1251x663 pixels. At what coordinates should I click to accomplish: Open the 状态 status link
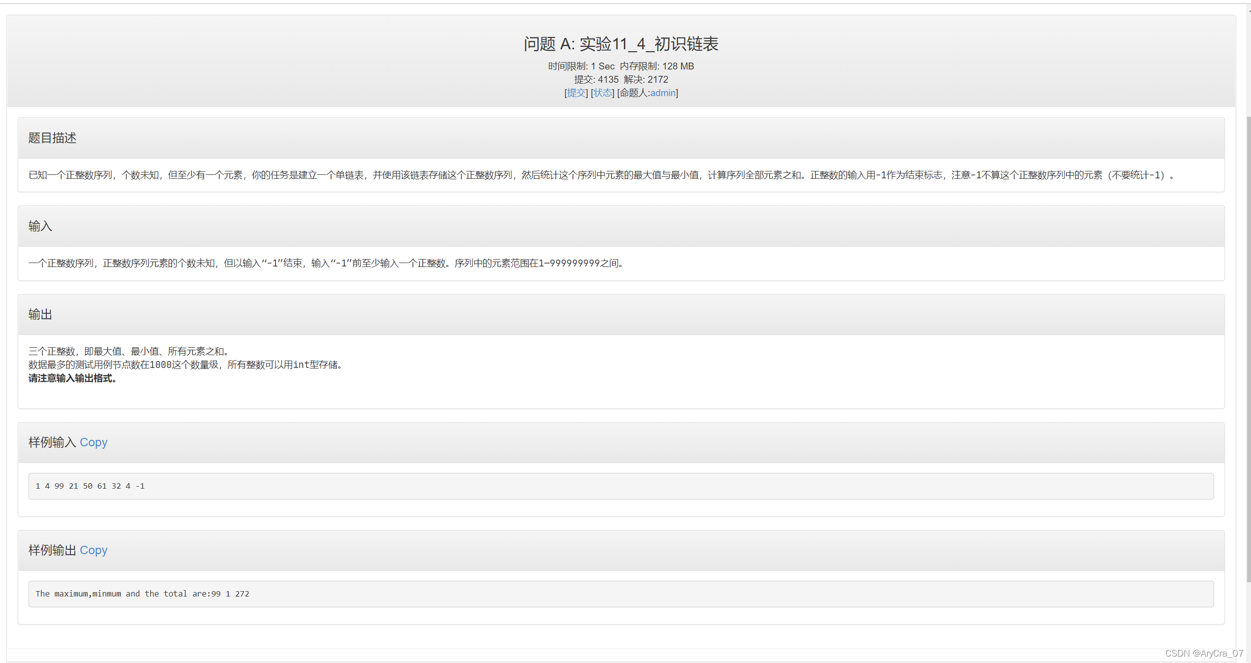[602, 93]
